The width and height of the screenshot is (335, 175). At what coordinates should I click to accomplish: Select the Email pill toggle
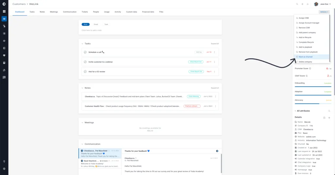point(96,24)
